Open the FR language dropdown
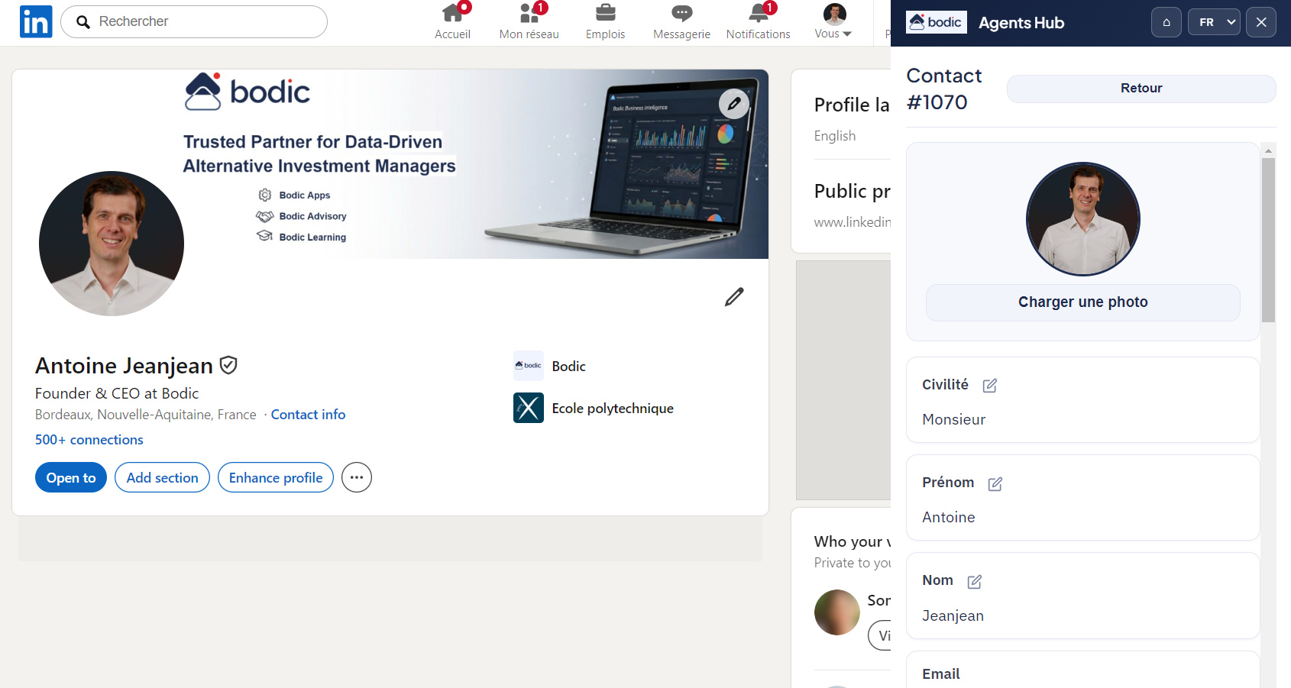 [x=1214, y=21]
